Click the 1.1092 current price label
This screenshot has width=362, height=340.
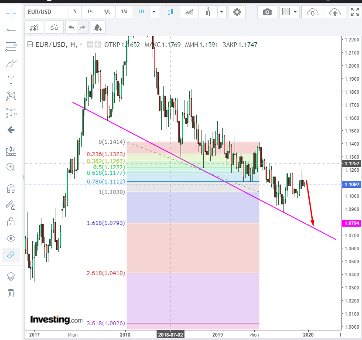tap(352, 184)
